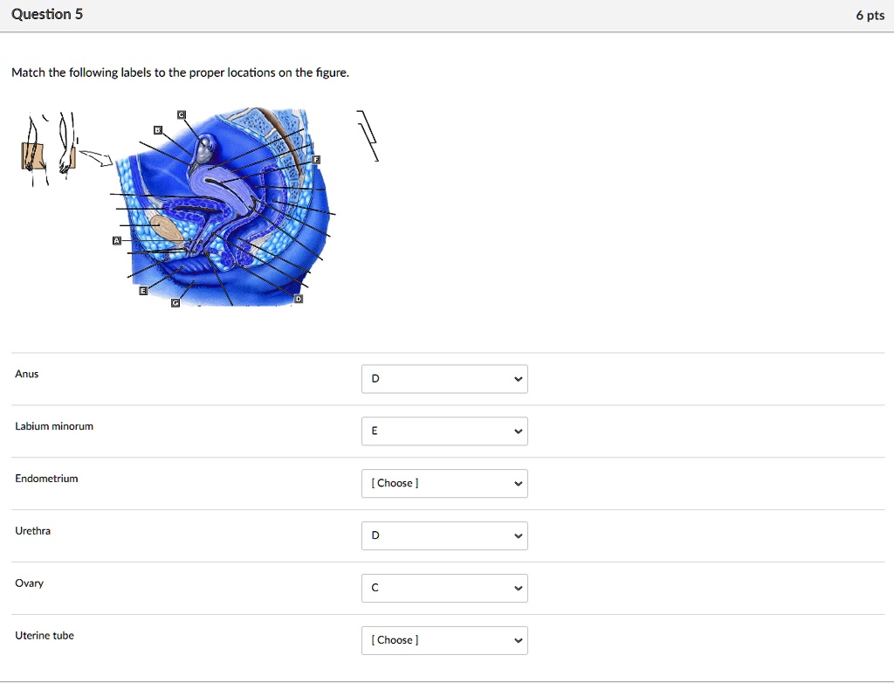Image resolution: width=894 pixels, height=683 pixels.
Task: Click label marker B on the figure
Action: point(157,129)
